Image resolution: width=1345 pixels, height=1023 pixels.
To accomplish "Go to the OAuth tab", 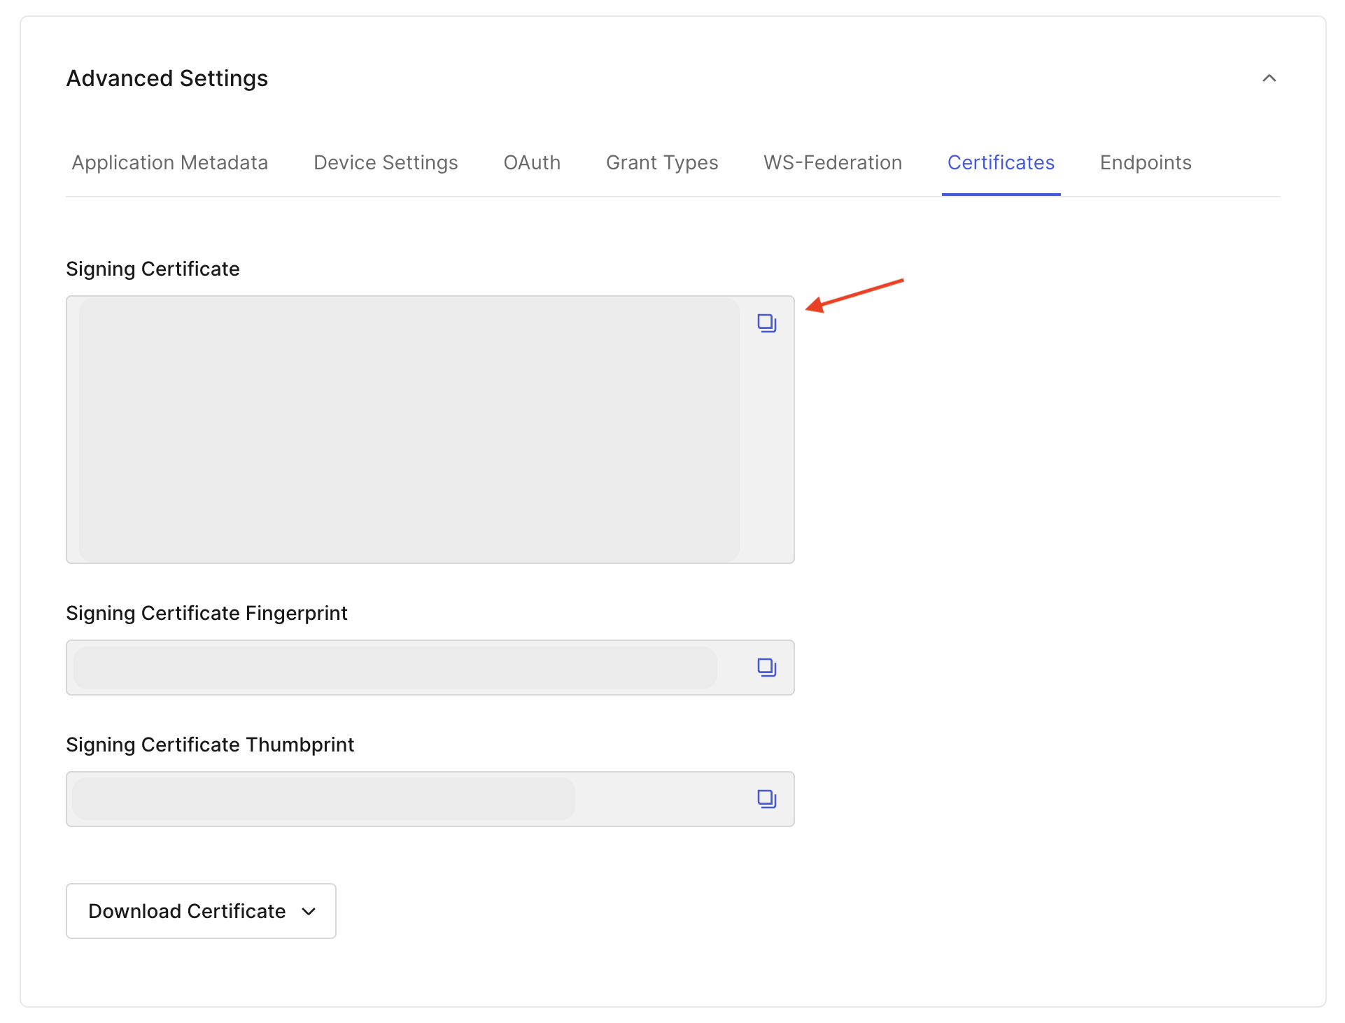I will [532, 162].
